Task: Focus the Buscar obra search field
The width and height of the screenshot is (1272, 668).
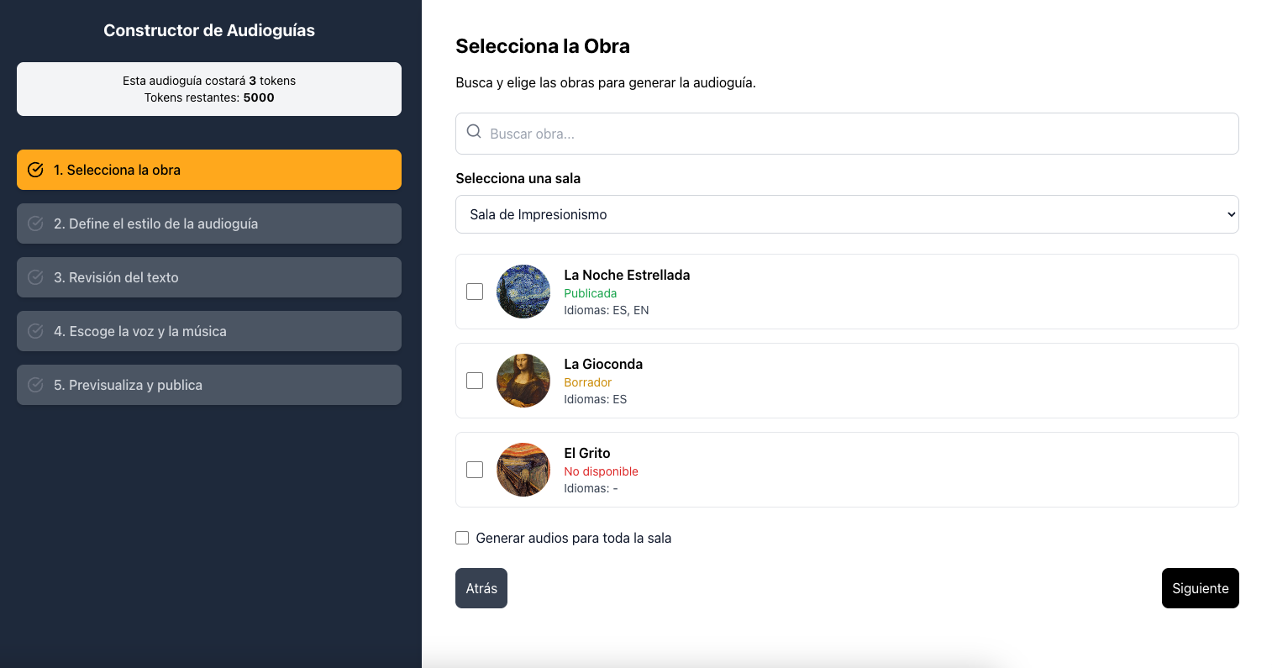Action: pos(857,134)
